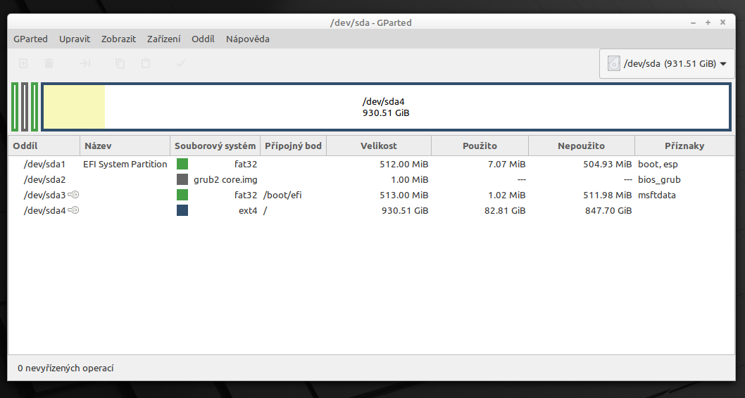Click the Příznaky column header
The image size is (745, 398).
point(684,146)
